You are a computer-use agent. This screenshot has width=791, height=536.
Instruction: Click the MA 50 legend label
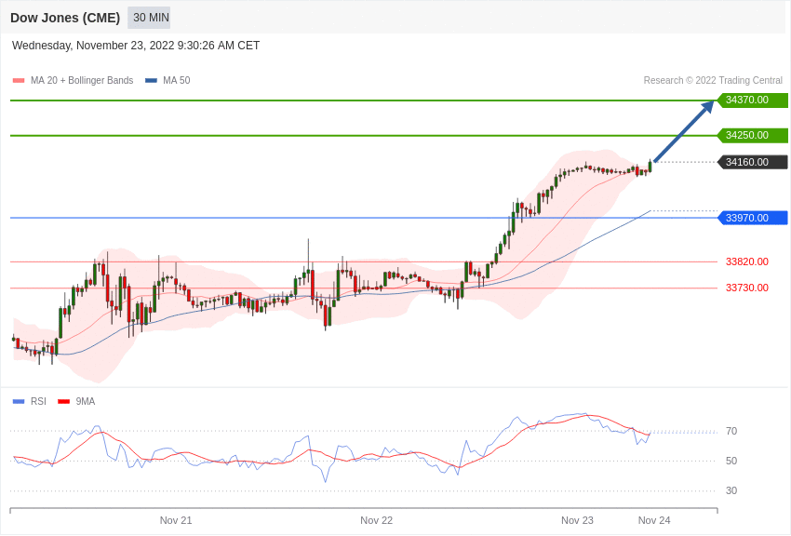coord(177,80)
